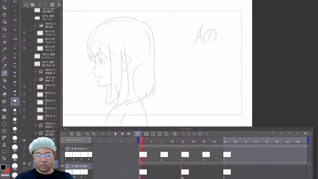Click the New animation cel icon in timeline
318x179 pixels.
pyautogui.click(x=153, y=134)
